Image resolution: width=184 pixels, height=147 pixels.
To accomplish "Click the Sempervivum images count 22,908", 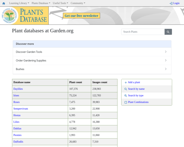I will pyautogui.click(x=96, y=109).
